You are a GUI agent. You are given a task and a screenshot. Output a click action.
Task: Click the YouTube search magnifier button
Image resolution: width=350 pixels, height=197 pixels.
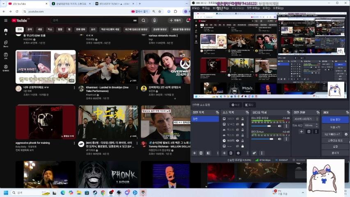coord(143,20)
